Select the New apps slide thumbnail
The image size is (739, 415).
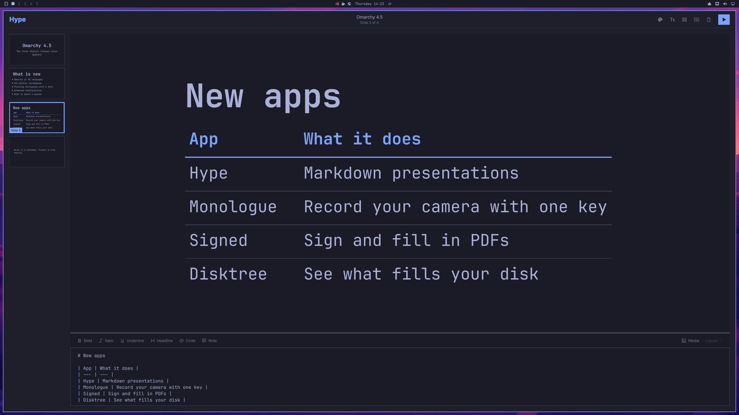pos(37,118)
